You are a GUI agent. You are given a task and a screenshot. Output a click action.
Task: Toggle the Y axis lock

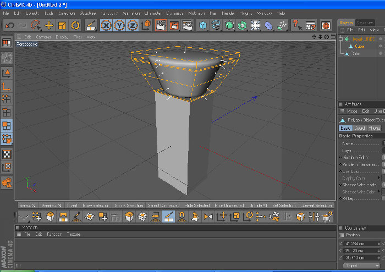tap(119, 25)
